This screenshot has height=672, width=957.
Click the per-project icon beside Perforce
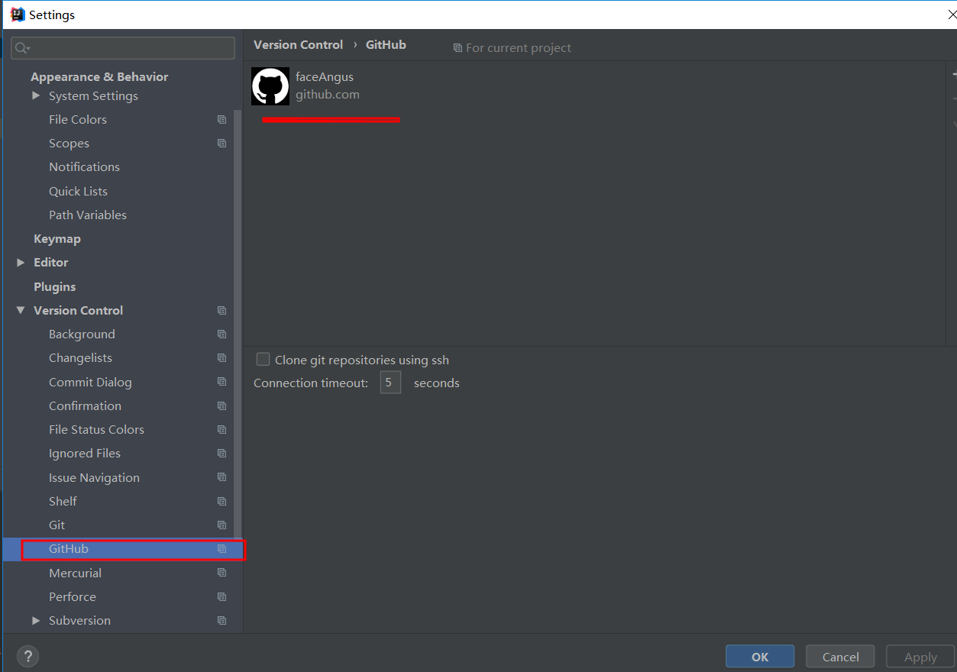pyautogui.click(x=221, y=597)
